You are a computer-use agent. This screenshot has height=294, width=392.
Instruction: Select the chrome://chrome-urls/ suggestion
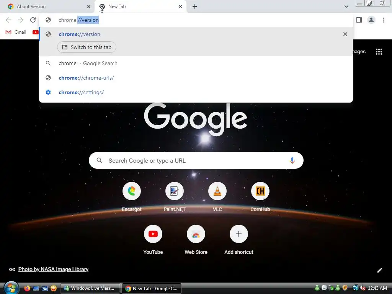click(196, 78)
